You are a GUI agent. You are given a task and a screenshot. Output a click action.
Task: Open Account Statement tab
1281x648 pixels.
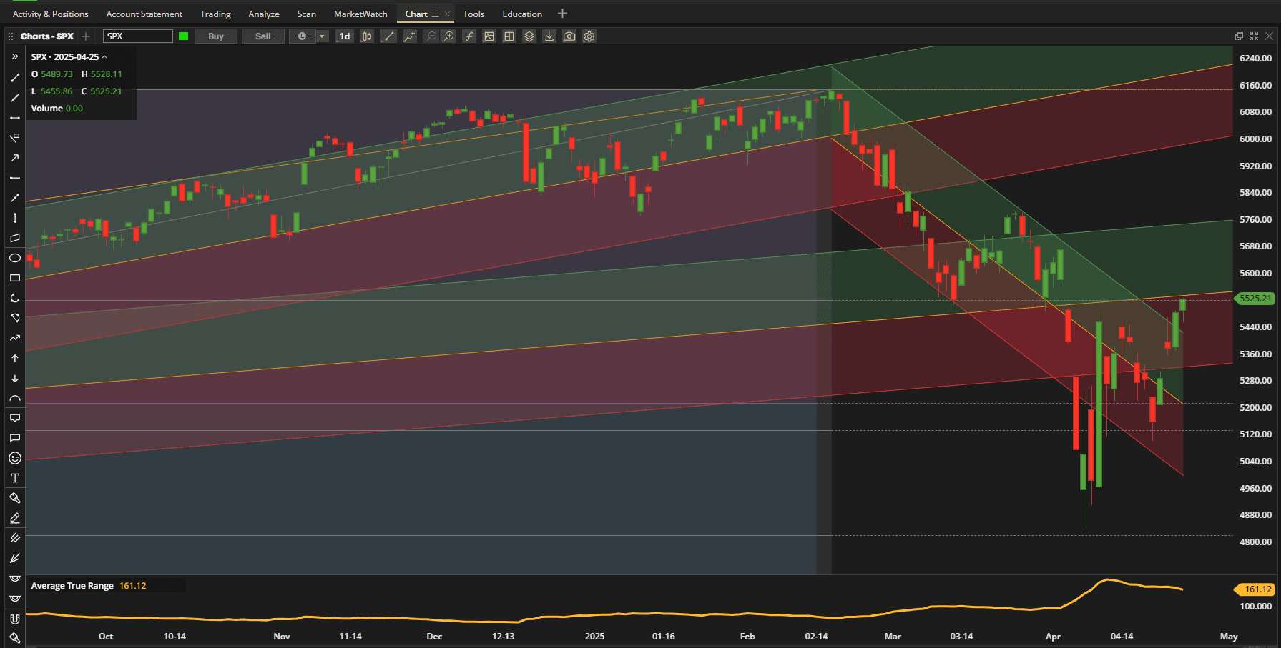(144, 14)
